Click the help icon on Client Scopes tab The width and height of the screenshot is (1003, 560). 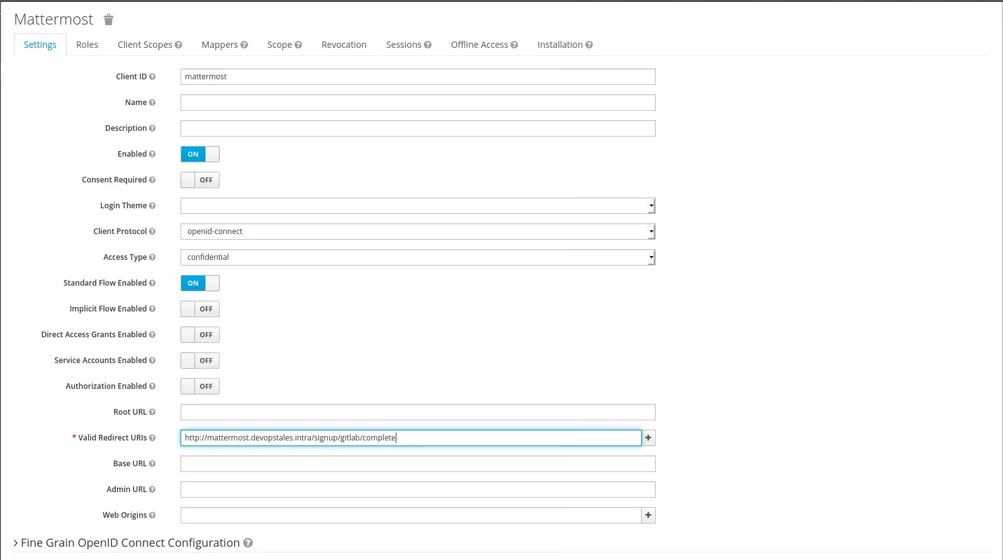point(179,45)
